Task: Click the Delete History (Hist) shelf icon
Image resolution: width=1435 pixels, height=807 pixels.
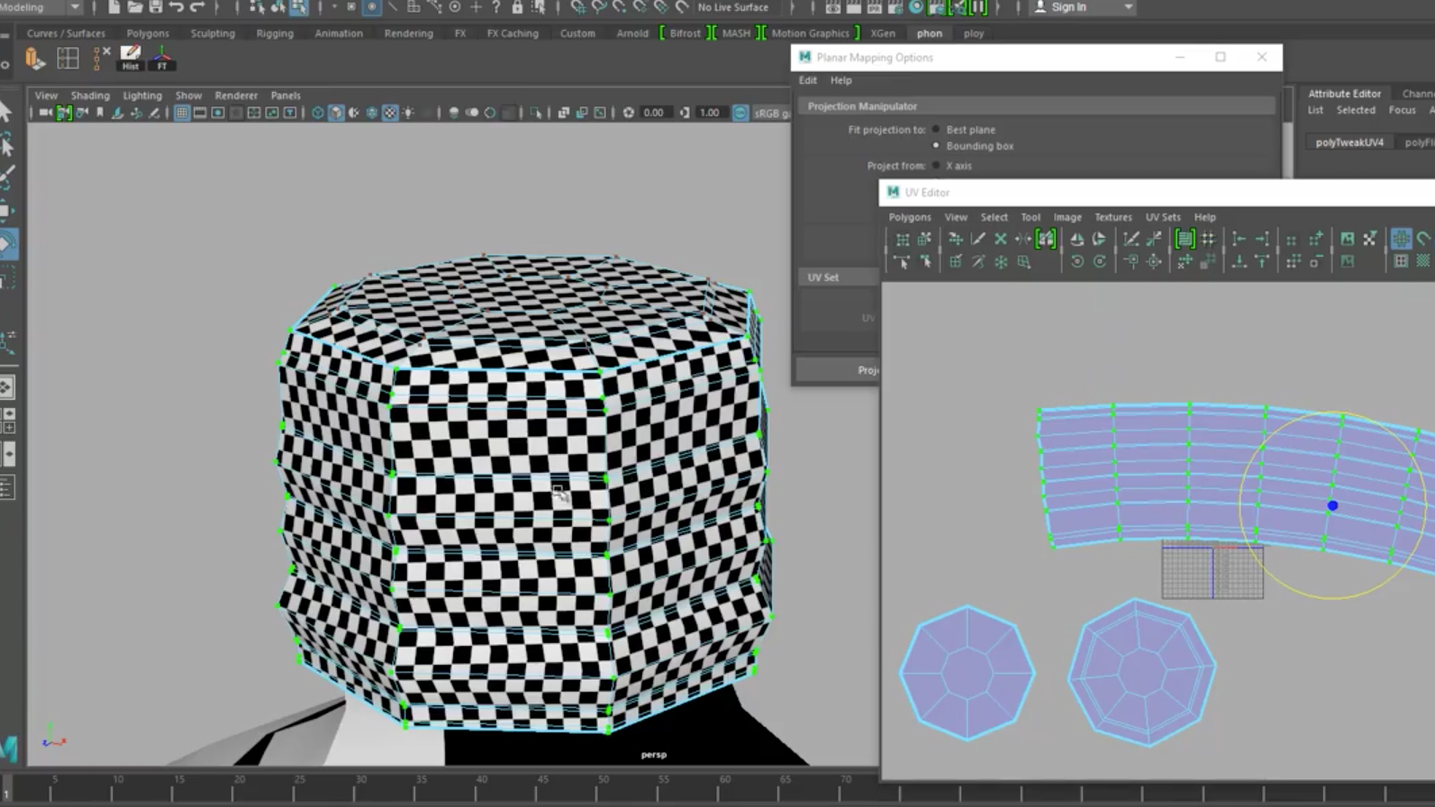Action: pyautogui.click(x=131, y=58)
